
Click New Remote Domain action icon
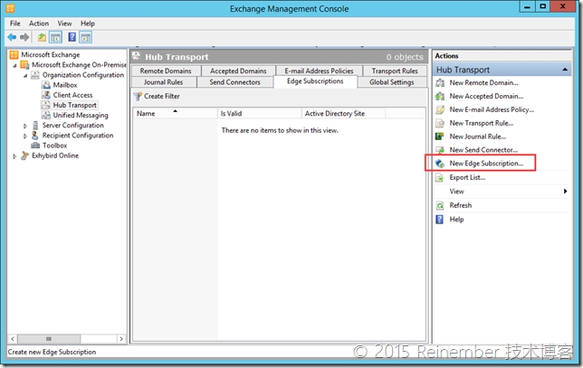[x=440, y=83]
